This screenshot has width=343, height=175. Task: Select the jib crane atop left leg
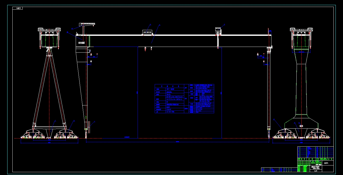(87, 25)
